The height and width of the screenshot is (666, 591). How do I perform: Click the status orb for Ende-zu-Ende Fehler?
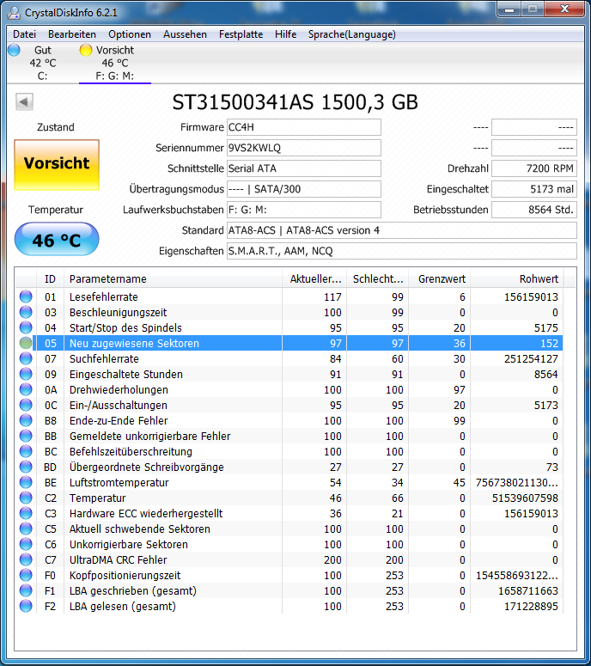(x=26, y=420)
